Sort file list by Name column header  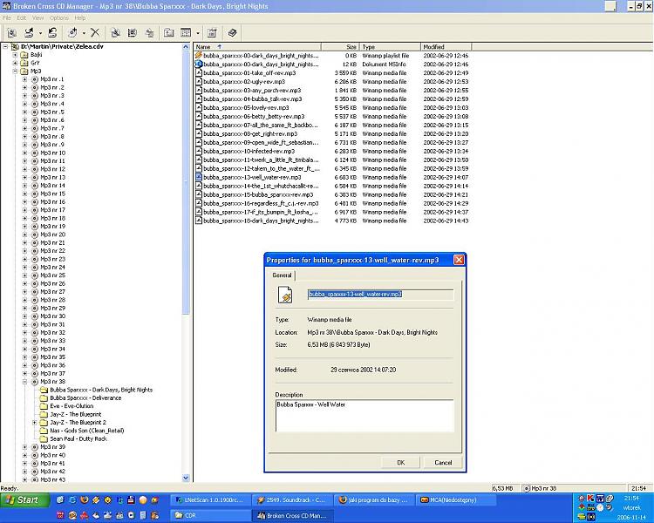[257, 47]
